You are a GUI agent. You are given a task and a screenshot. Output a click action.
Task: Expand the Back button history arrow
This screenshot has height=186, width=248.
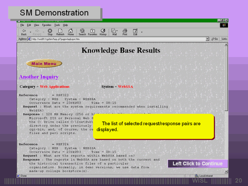pos(30,32)
